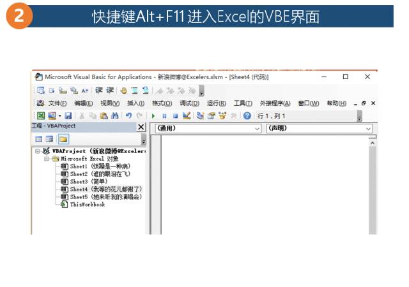Click the Outdent icon in Edit toolbar
This screenshot has width=409, height=287.
point(109,91)
